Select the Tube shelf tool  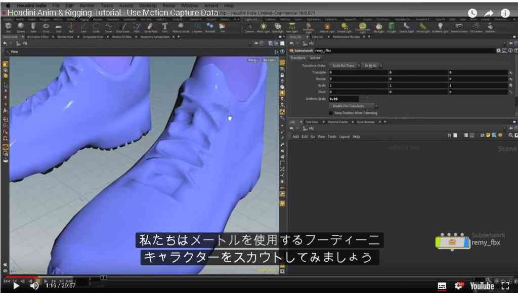click(33, 27)
